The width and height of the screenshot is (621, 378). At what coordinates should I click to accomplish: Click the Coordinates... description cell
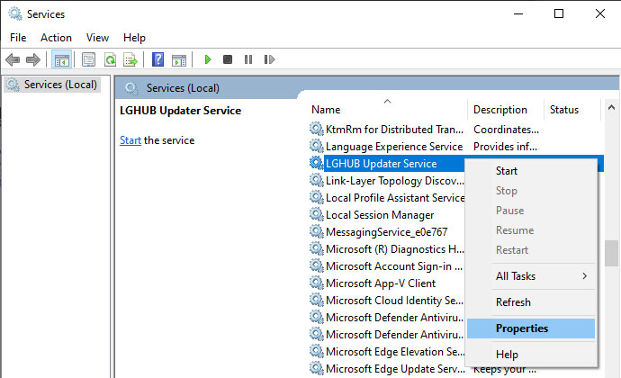pos(506,130)
